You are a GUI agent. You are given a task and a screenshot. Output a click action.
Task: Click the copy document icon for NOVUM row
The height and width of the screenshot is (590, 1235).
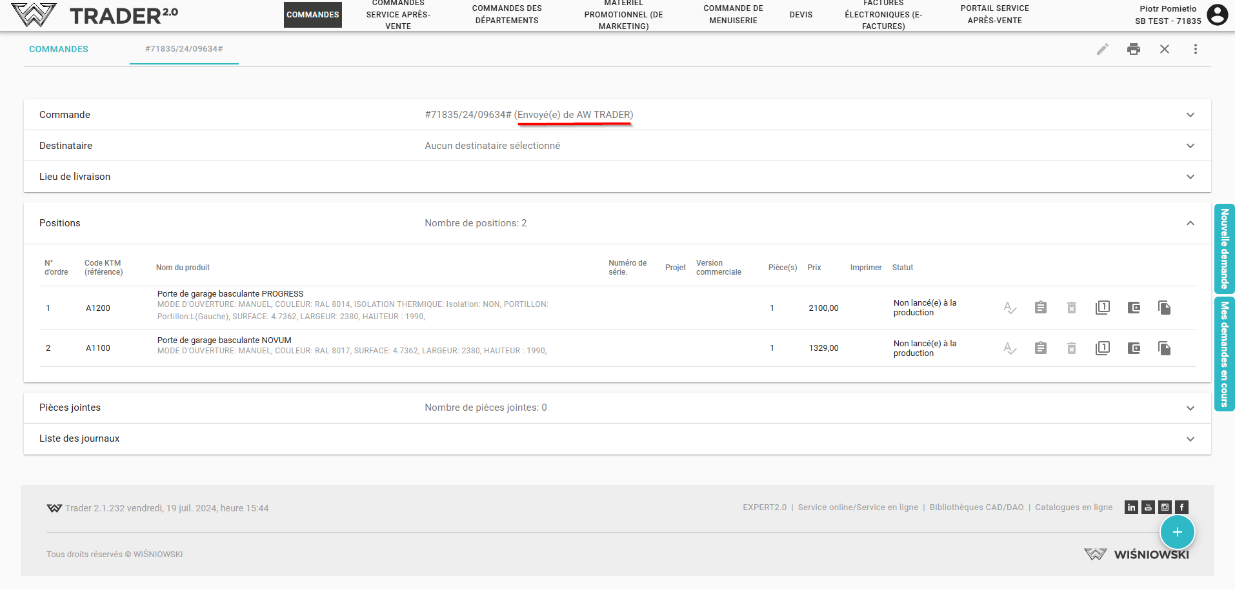point(1164,348)
